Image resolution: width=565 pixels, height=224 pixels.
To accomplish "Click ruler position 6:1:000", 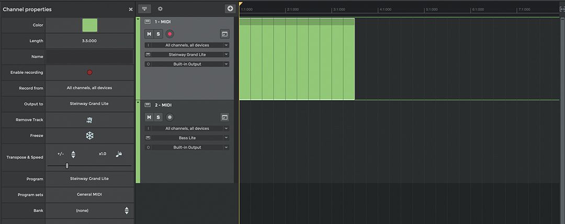I will pyautogui.click(x=478, y=9).
